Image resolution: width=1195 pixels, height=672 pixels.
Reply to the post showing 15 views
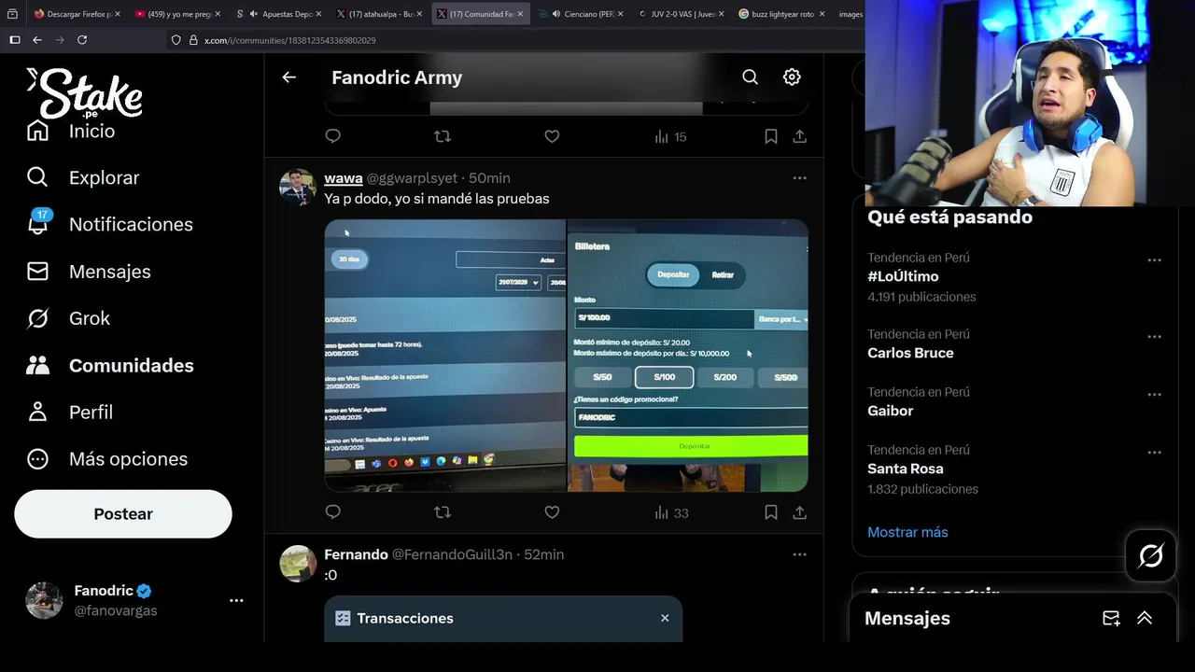pos(332,136)
